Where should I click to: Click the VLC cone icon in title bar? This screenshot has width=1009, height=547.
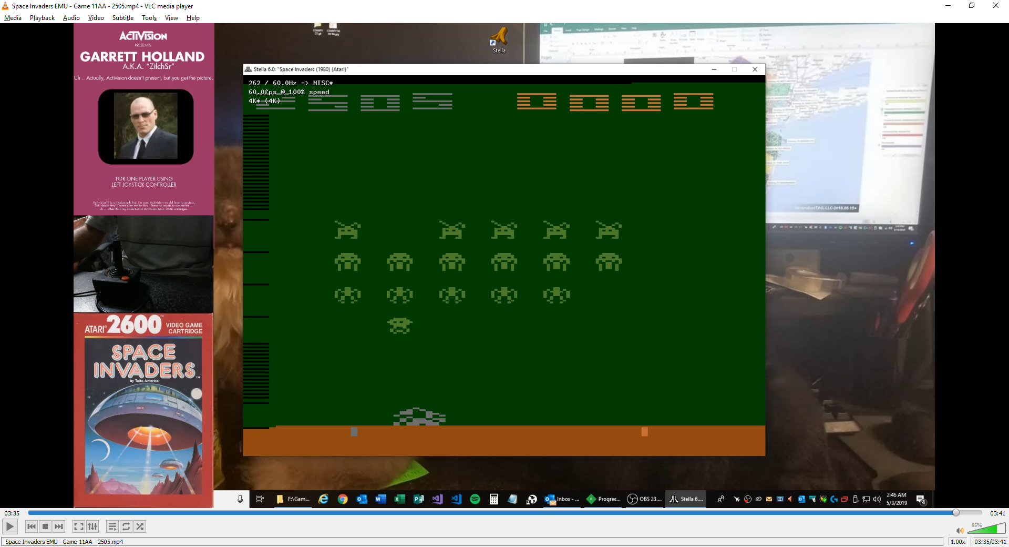click(x=5, y=6)
